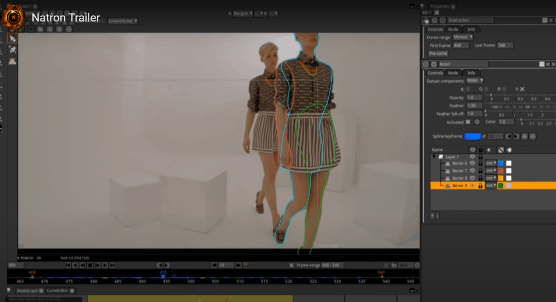
Task: Go to next spline keyframe
Action: [516, 136]
